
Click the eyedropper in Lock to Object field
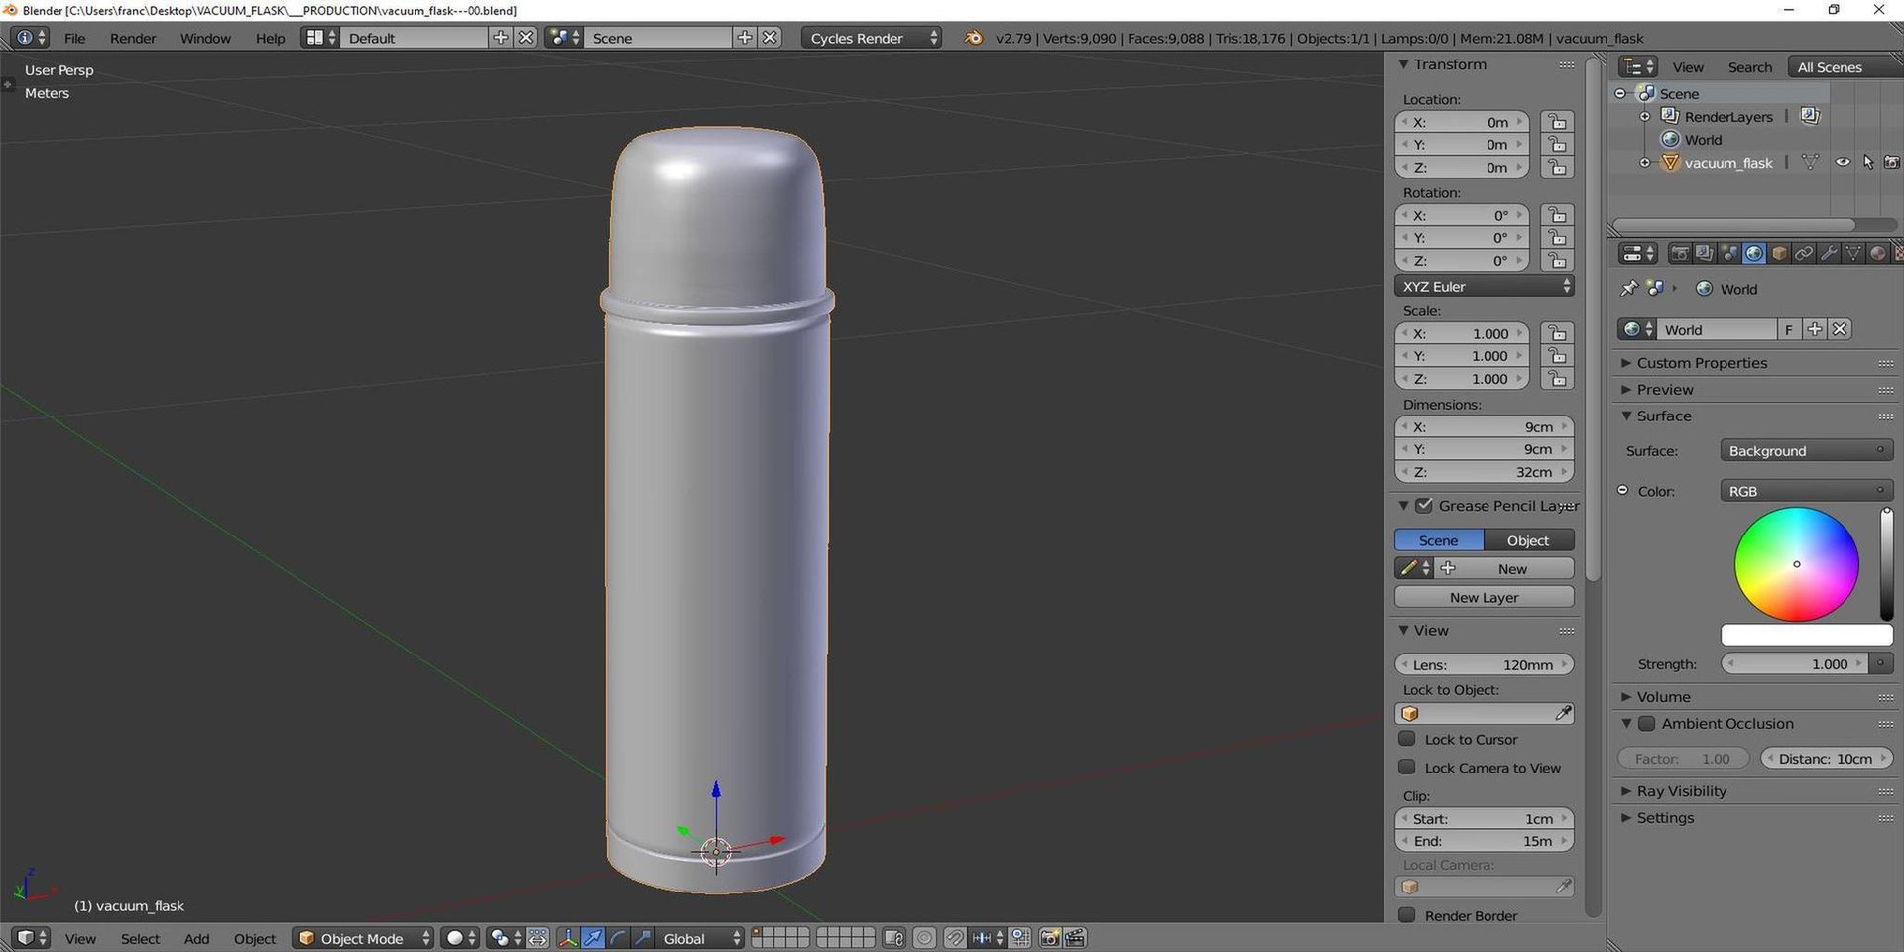click(1563, 713)
